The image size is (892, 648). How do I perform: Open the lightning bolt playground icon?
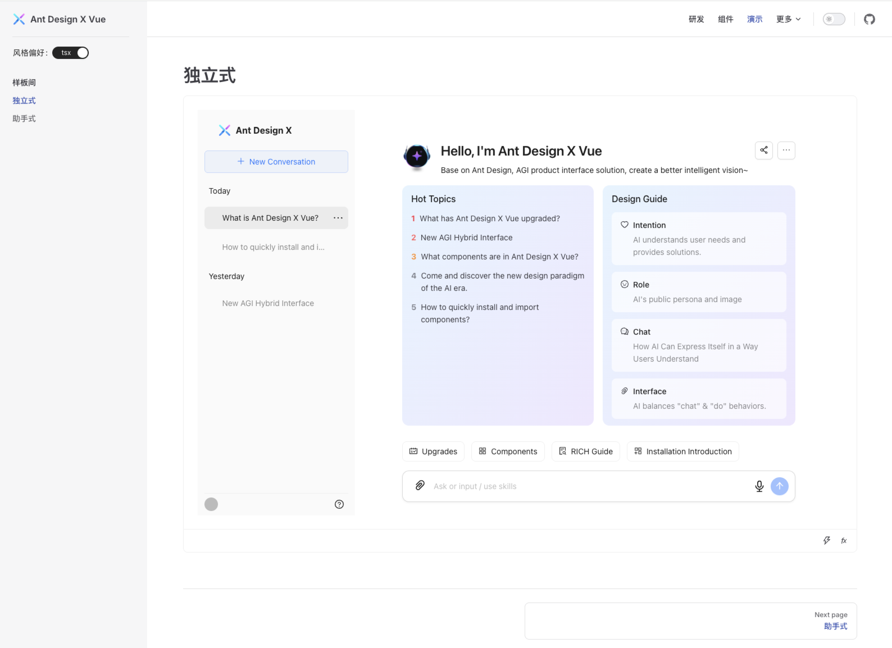[826, 541]
